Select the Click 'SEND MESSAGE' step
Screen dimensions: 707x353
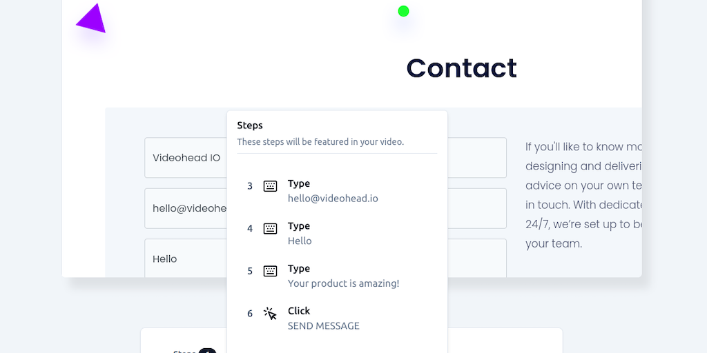(323, 319)
